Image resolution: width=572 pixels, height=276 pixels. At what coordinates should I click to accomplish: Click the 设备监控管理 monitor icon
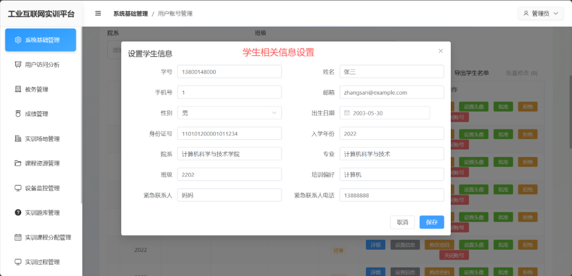click(x=18, y=188)
